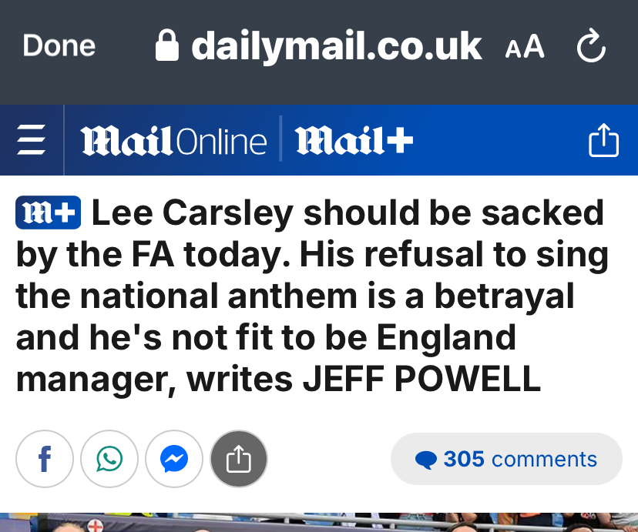Tap Done to close the browser view
This screenshot has width=638, height=532.
tap(59, 45)
